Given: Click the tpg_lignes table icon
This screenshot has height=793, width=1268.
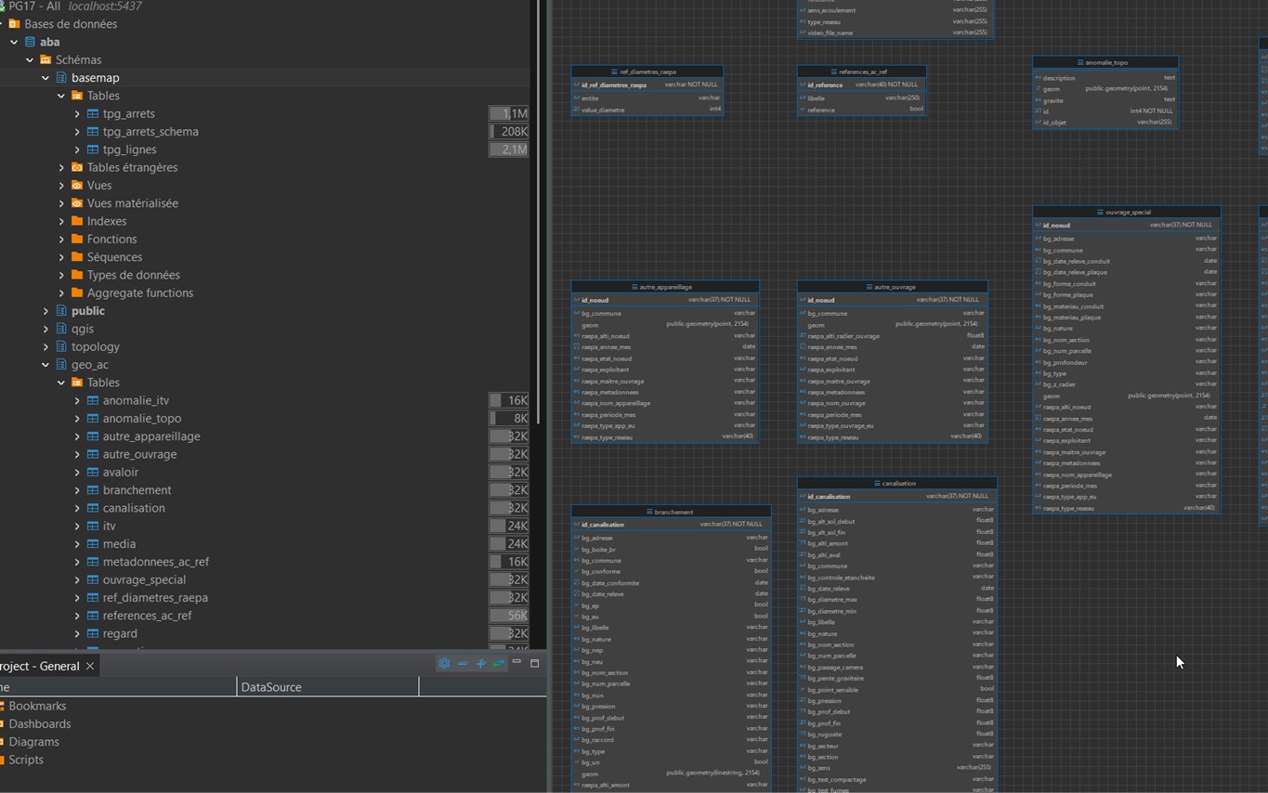Looking at the screenshot, I should coord(93,149).
